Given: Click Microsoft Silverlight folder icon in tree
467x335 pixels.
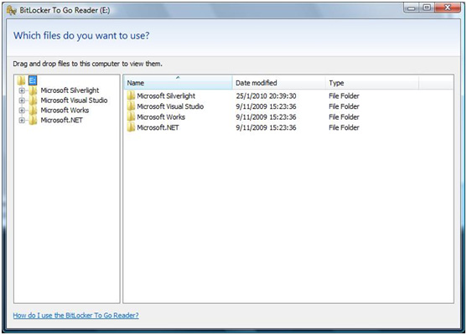Looking at the screenshot, I should tap(33, 90).
